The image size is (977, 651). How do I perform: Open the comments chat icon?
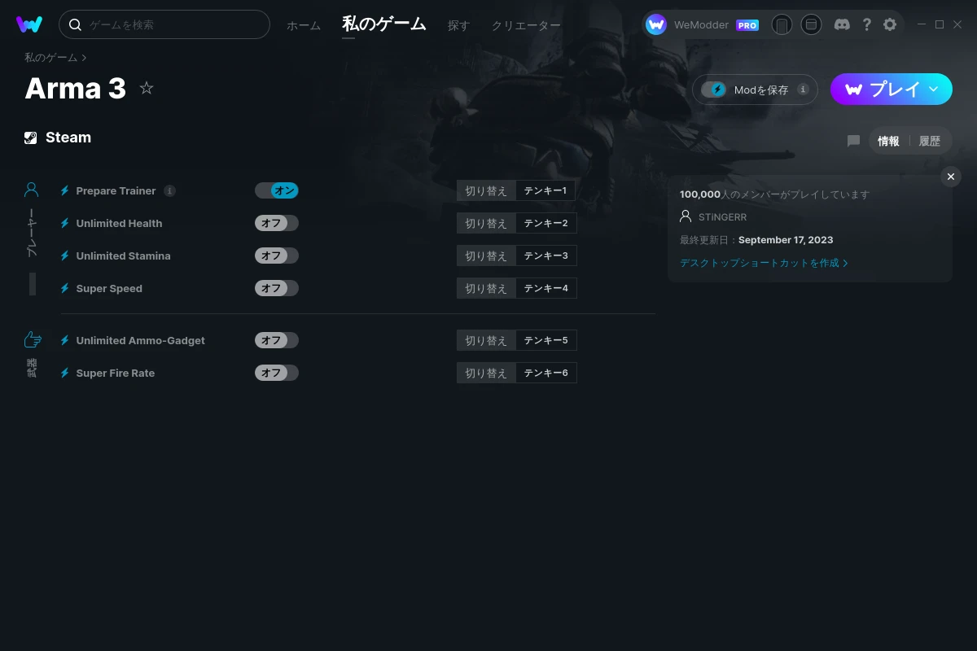point(853,141)
